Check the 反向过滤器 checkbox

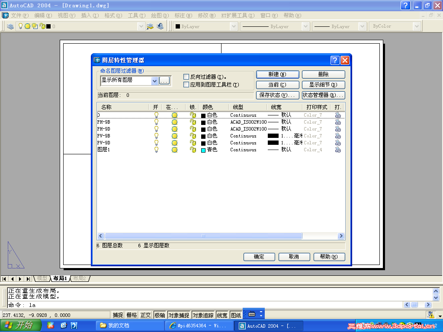186,77
